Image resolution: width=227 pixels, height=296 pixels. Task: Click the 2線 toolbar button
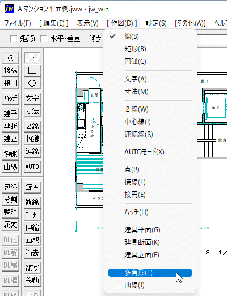(x=32, y=126)
